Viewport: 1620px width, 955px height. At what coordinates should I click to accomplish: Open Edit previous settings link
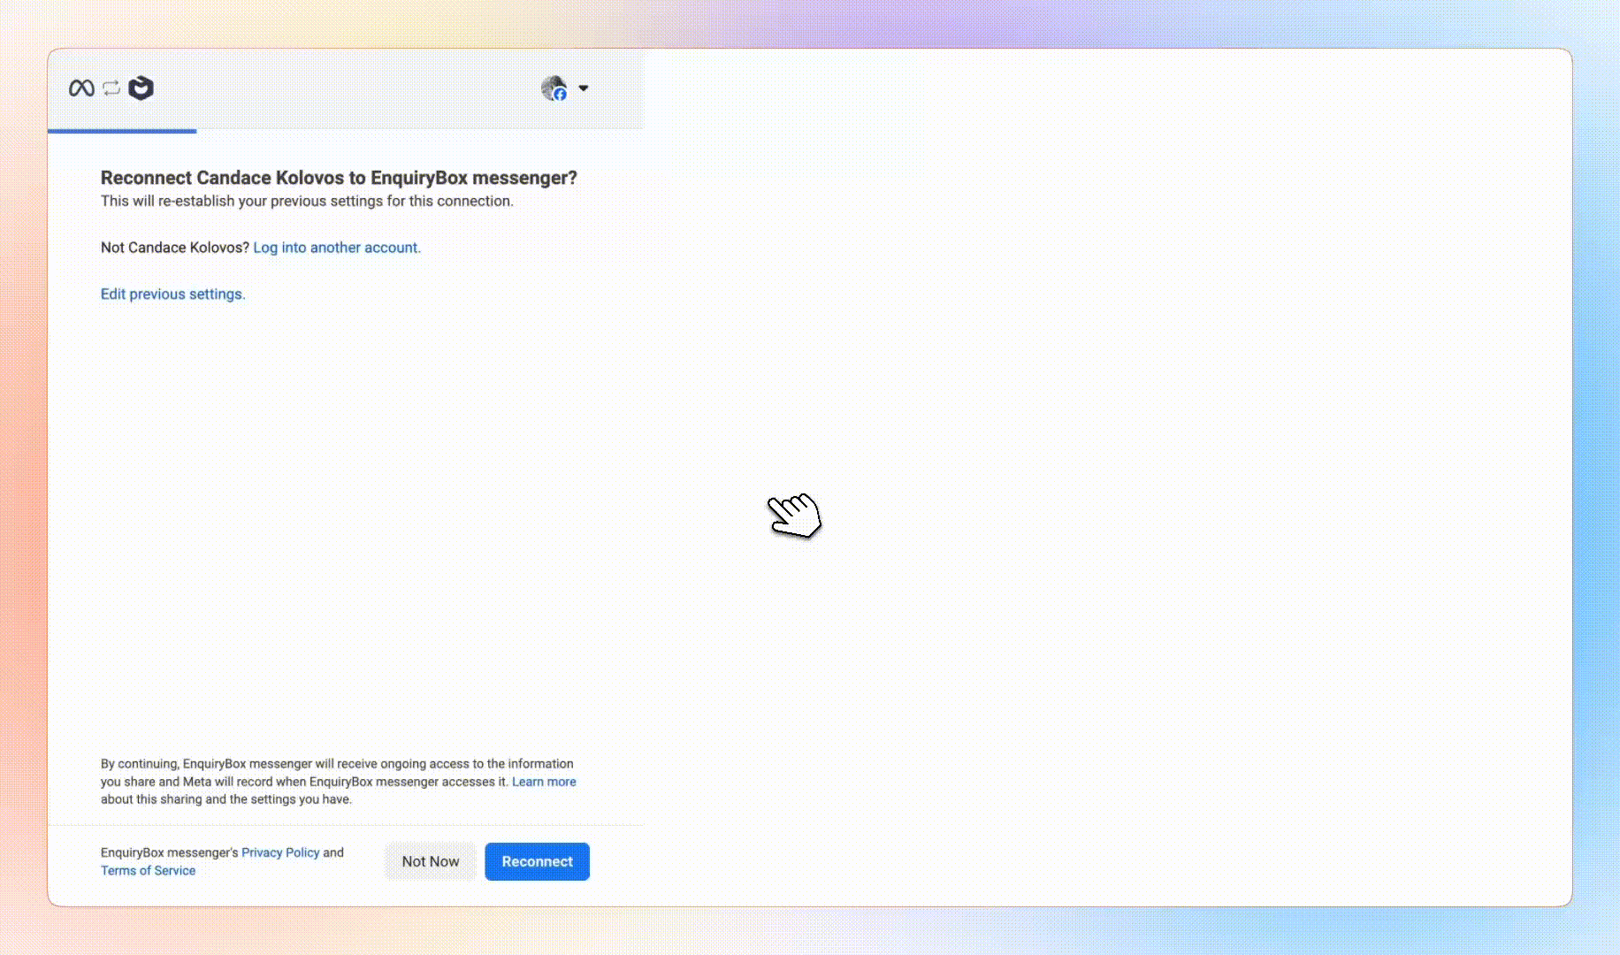[x=173, y=294]
